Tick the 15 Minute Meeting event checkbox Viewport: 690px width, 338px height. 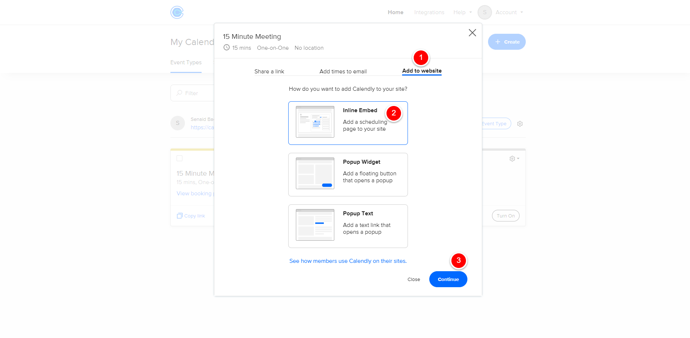(179, 158)
